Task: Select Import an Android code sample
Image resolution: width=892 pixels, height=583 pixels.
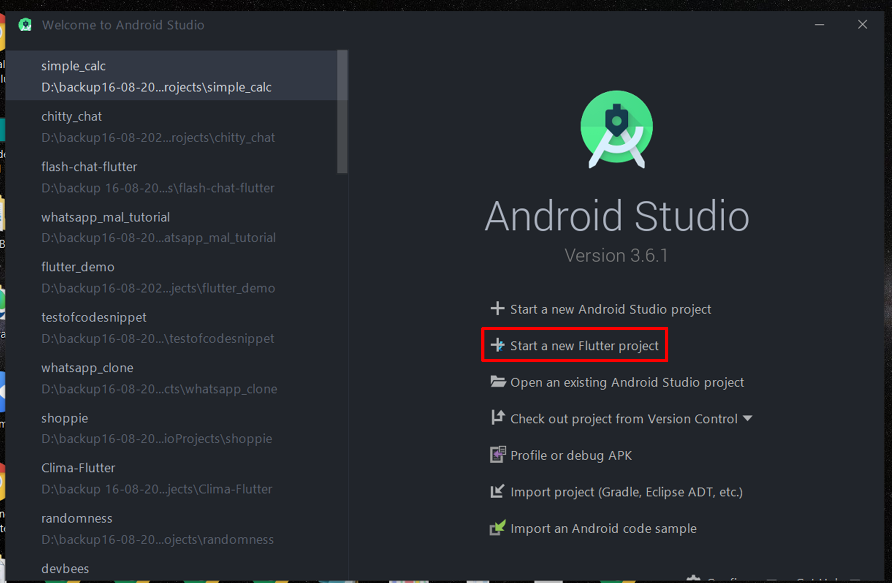Action: pyautogui.click(x=603, y=528)
